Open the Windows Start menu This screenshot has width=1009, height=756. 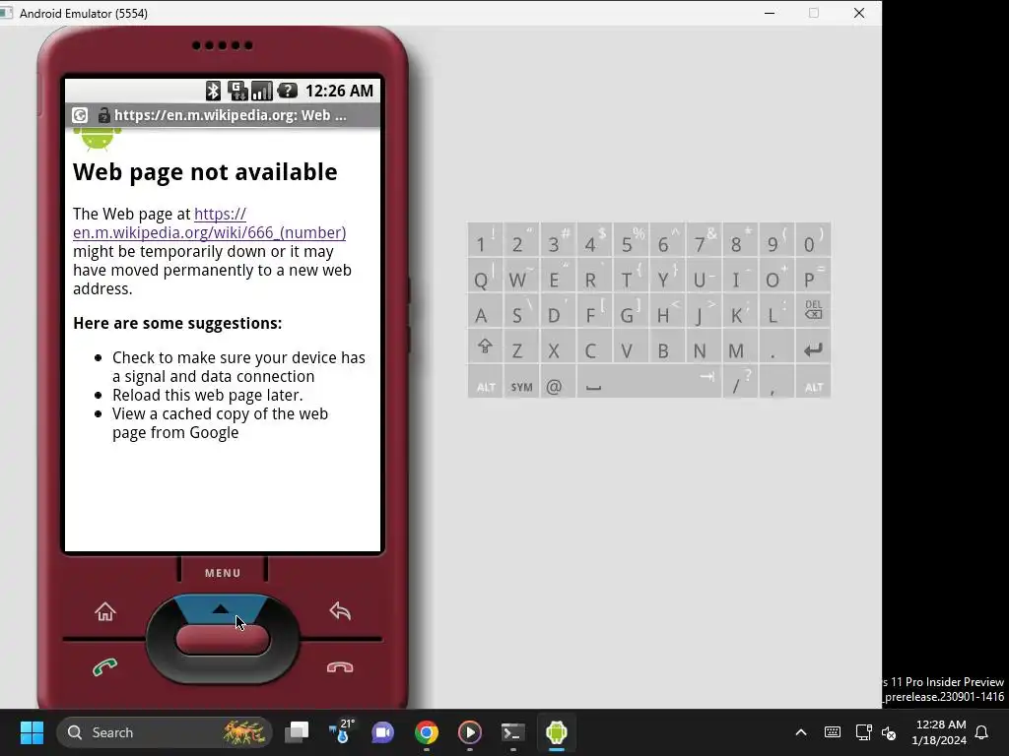pyautogui.click(x=32, y=732)
